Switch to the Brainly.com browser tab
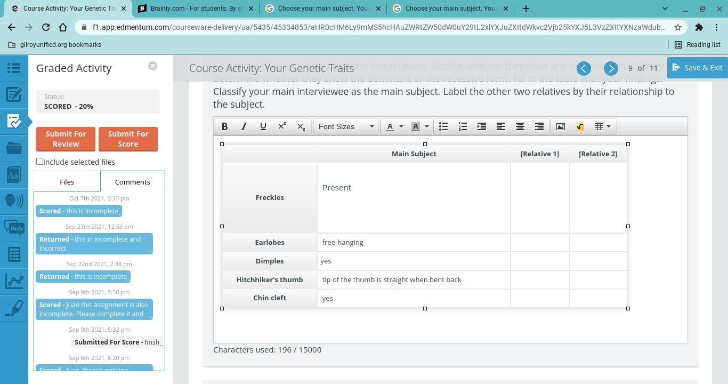 point(195,9)
